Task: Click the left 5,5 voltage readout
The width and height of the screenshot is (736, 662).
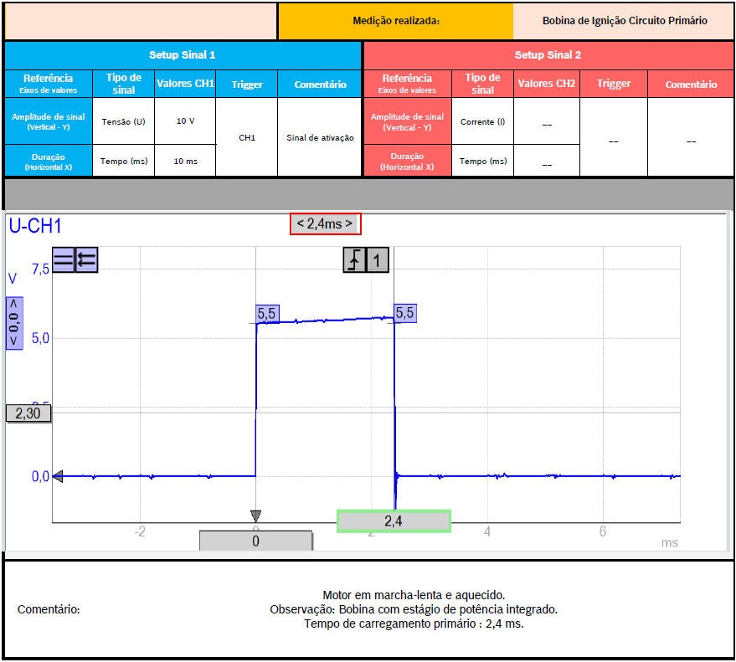Action: [267, 314]
